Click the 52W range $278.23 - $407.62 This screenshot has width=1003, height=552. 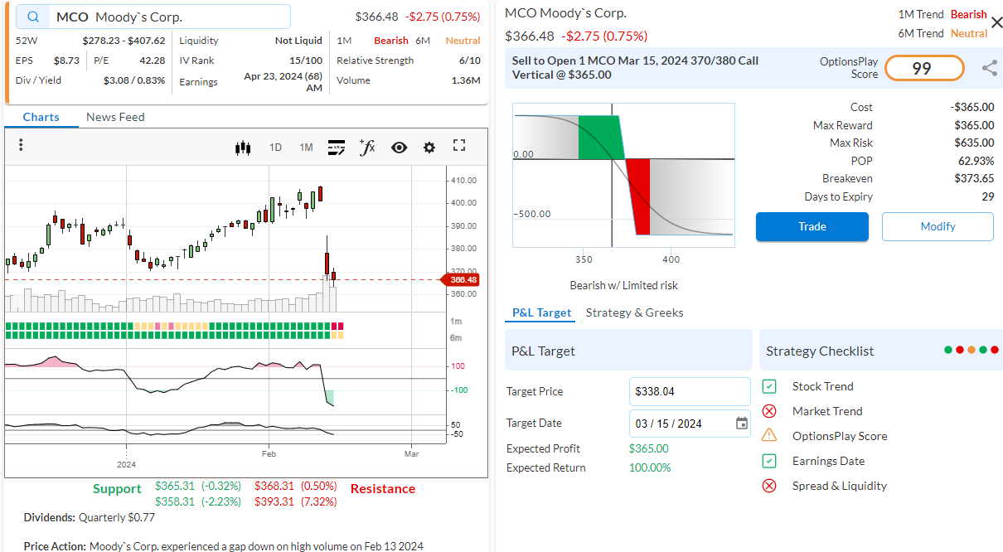click(124, 41)
